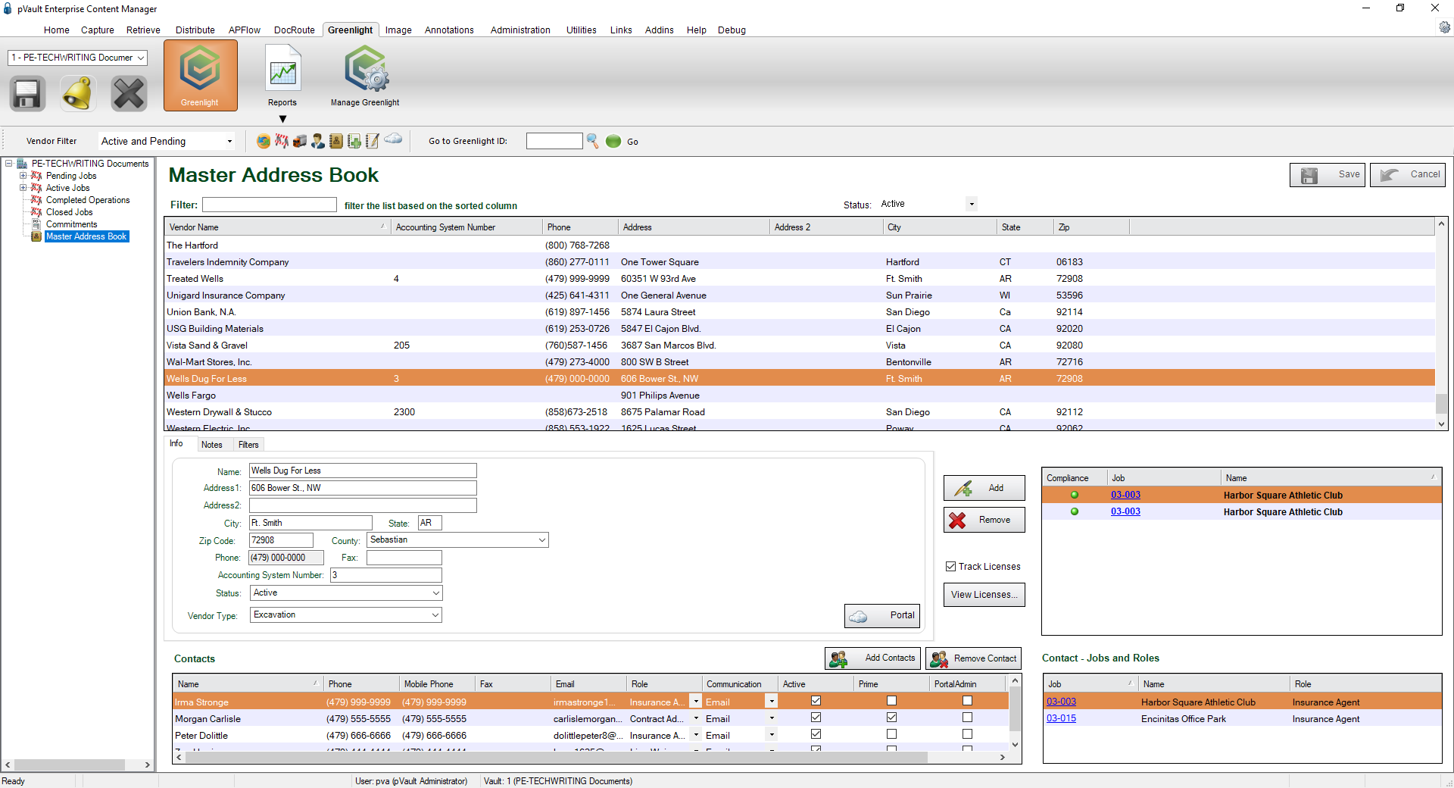The height and width of the screenshot is (788, 1454).
Task: Toggle Prime checkbox for Peter Dolittle
Action: 891,733
